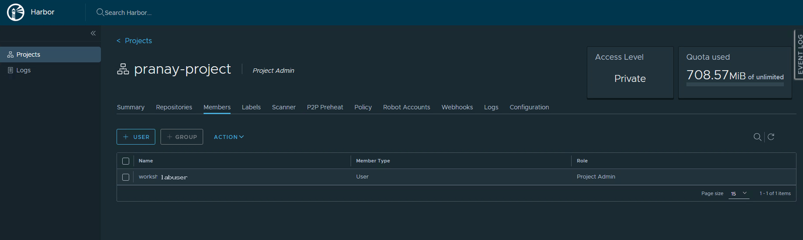
Task: Focus the Search Harbor input field
Action: point(128,13)
